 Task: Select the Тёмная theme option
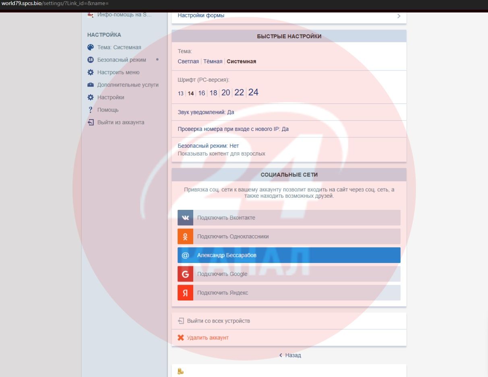[x=213, y=62]
